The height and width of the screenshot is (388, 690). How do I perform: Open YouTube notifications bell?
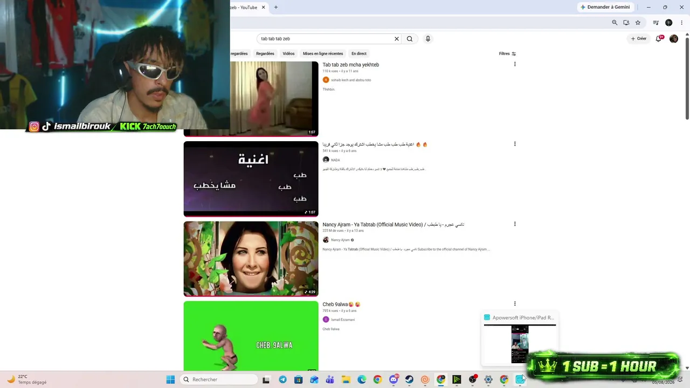pos(659,39)
